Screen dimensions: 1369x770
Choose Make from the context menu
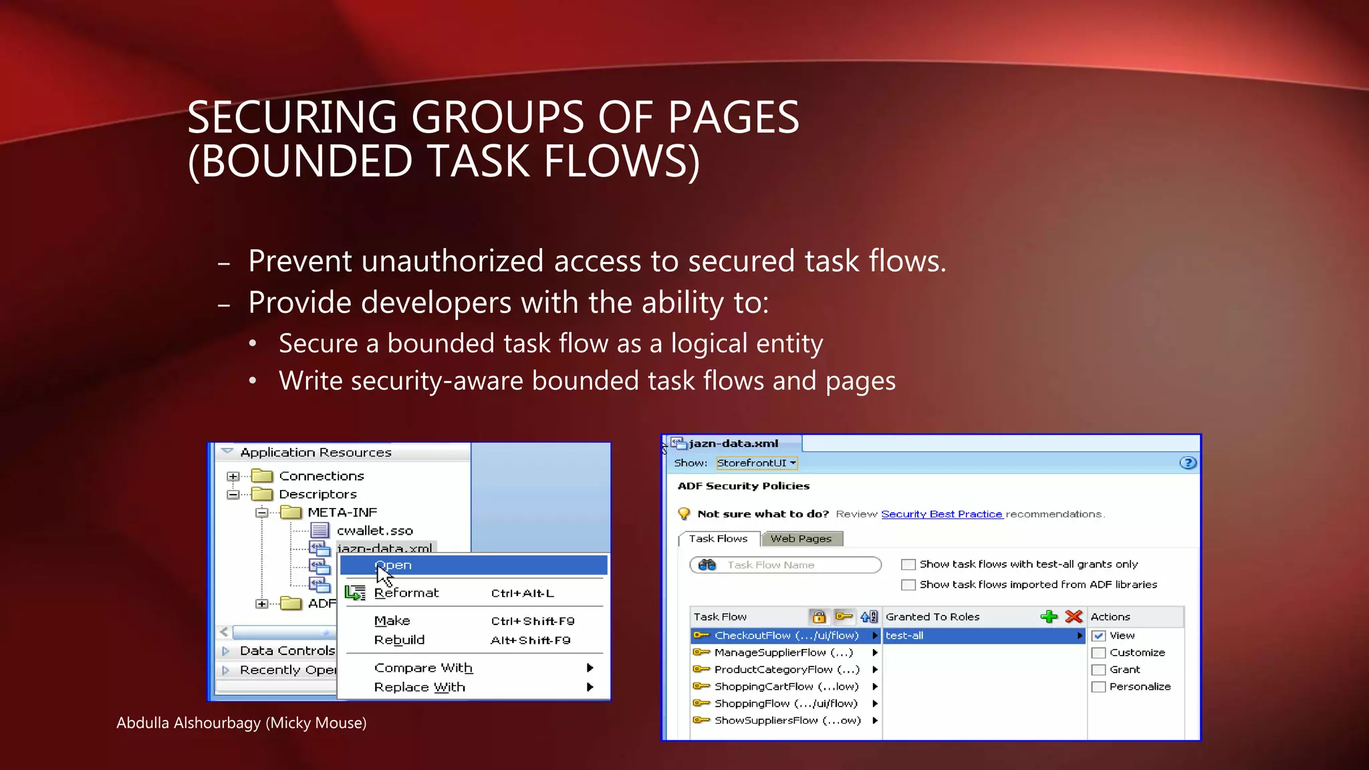click(473, 621)
